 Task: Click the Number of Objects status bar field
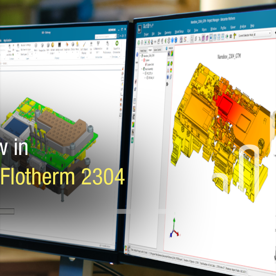click(191, 261)
